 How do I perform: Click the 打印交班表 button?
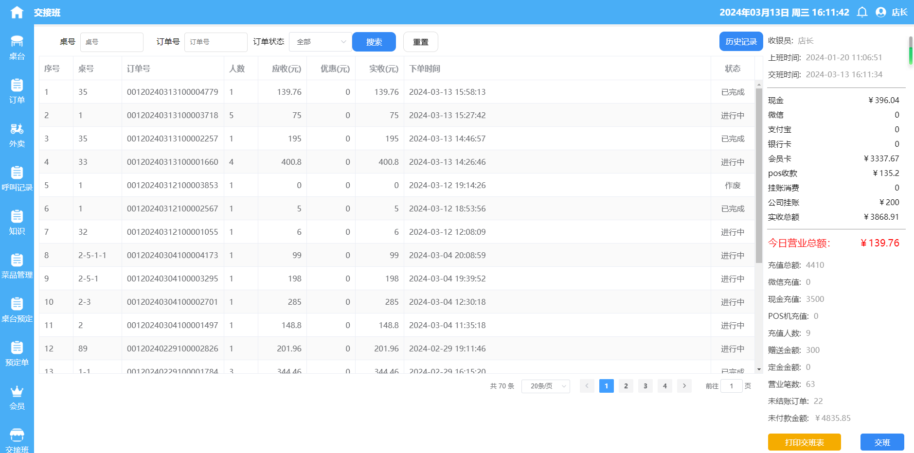click(x=805, y=442)
